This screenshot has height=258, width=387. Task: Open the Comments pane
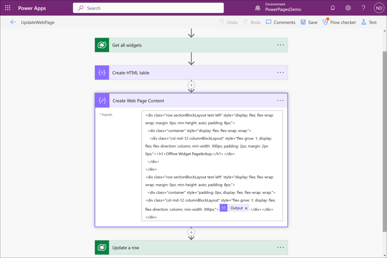[280, 22]
